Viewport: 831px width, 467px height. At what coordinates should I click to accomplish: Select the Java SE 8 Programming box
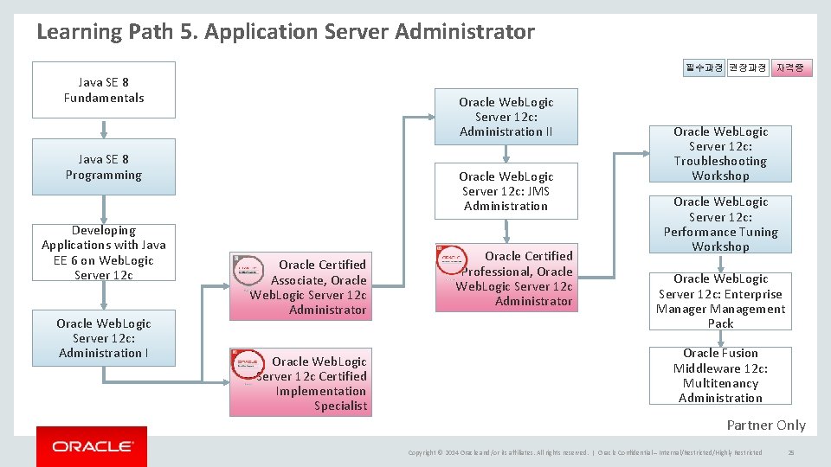pos(104,167)
